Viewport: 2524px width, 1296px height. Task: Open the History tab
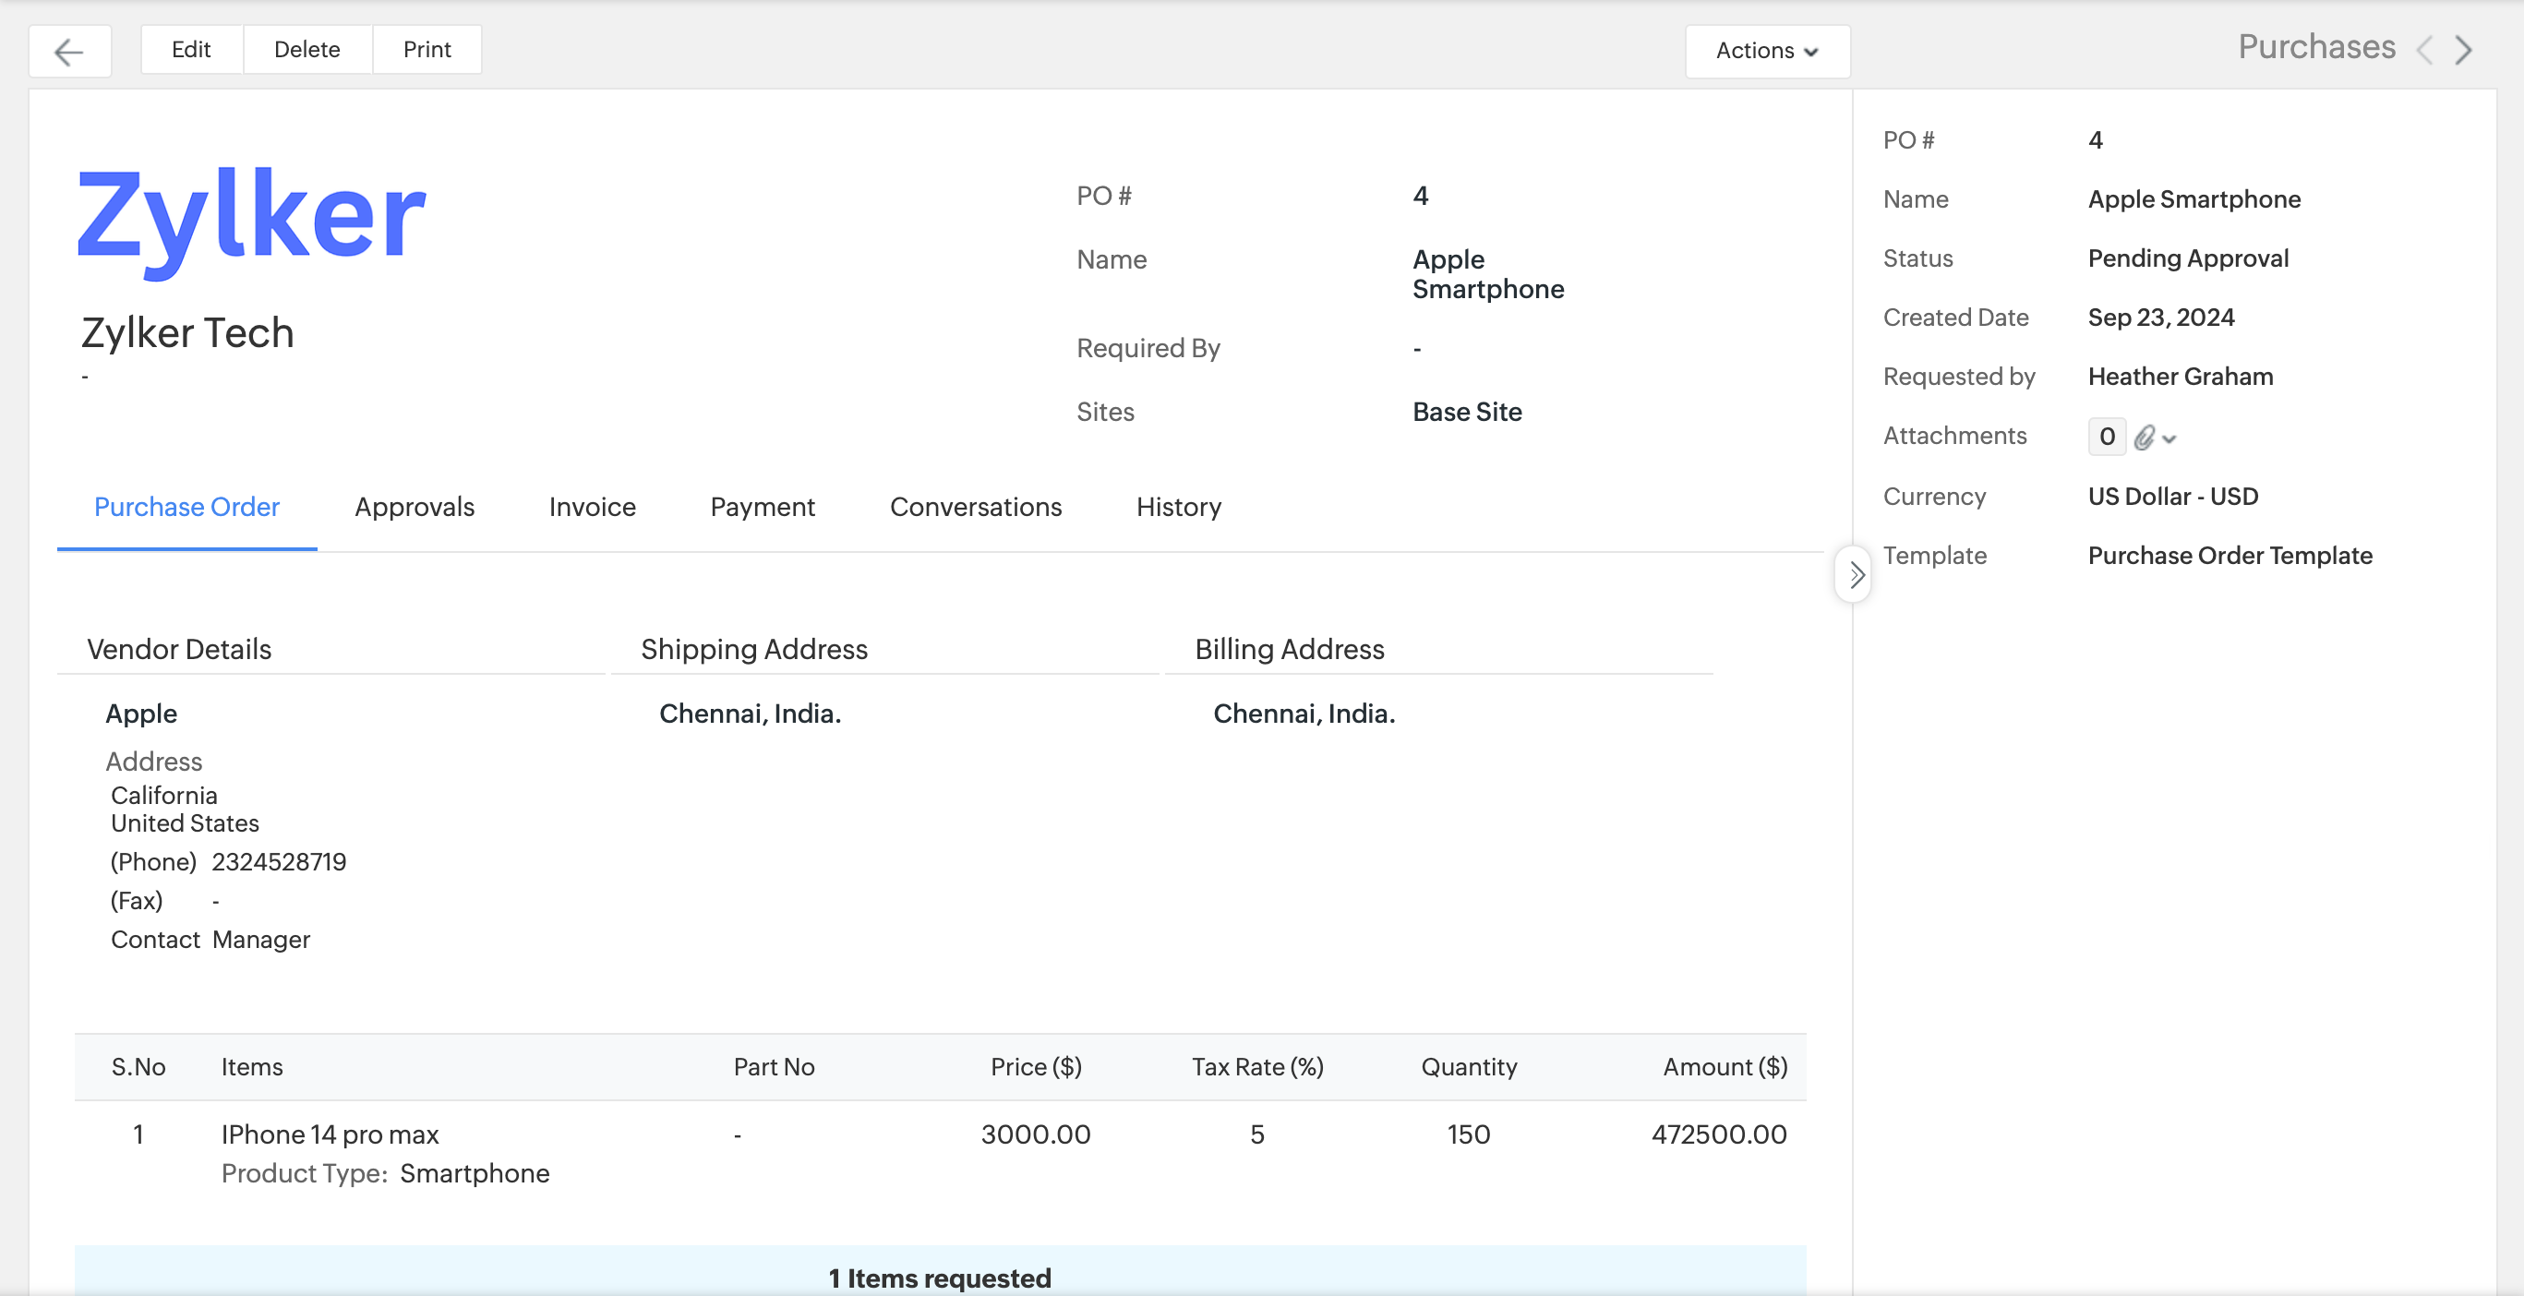pos(1178,507)
